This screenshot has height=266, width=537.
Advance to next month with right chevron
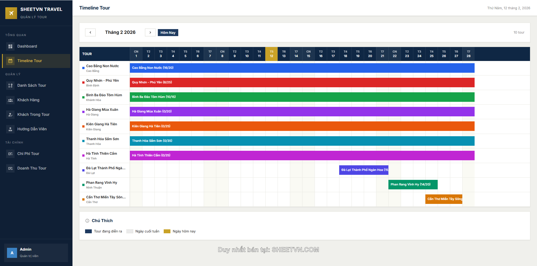click(x=150, y=32)
